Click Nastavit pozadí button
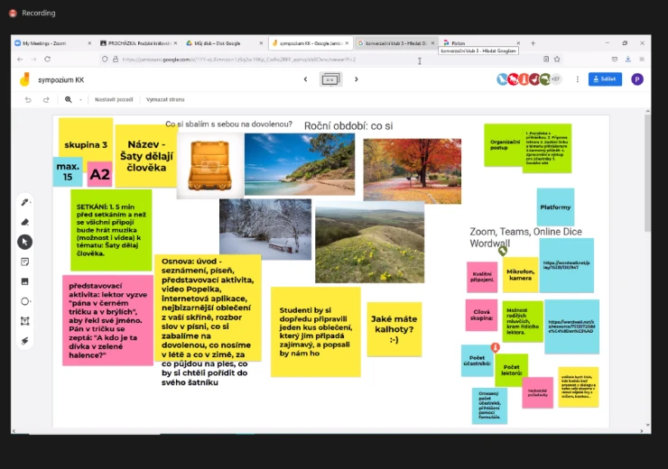 pyautogui.click(x=114, y=99)
